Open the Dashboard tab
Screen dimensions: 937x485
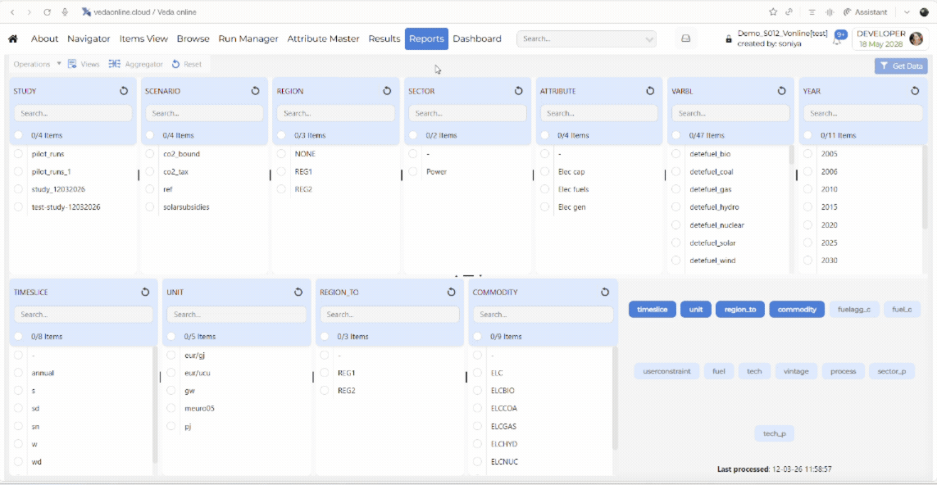(x=477, y=39)
